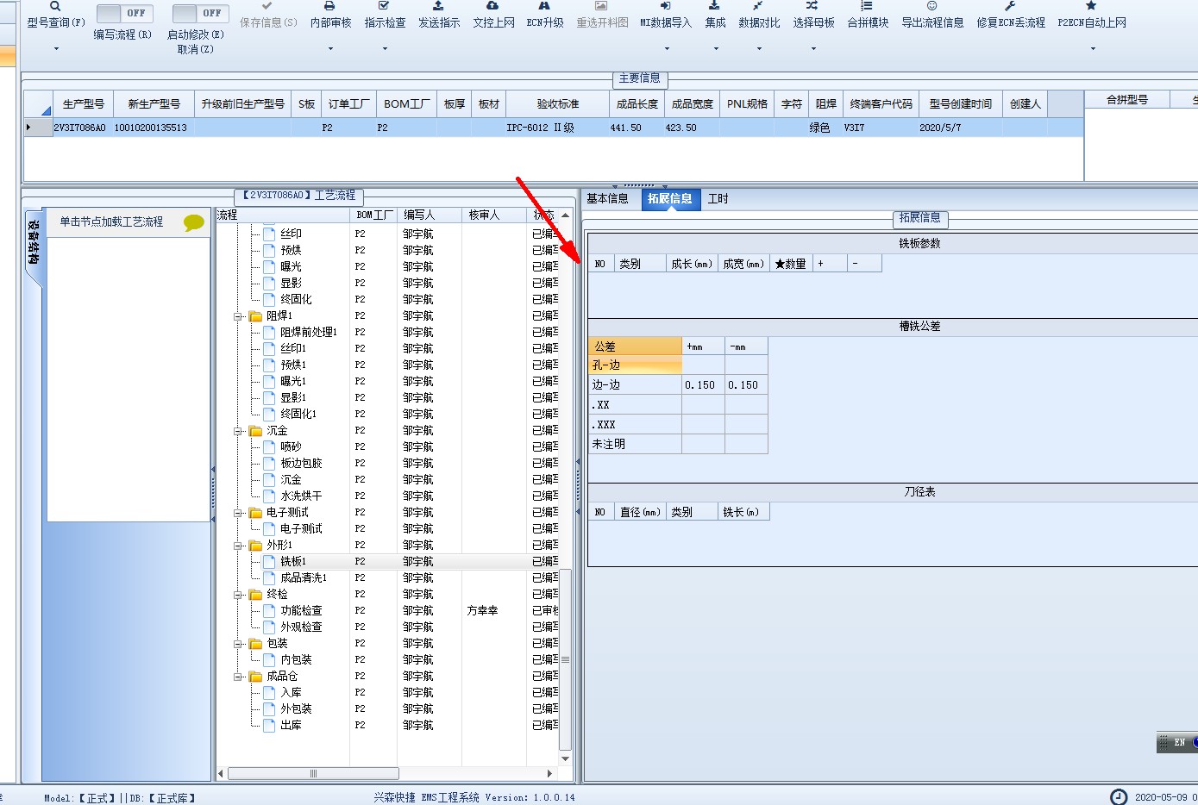Screen dimensions: 1198x805
Task: Select the 外包装 process step
Action: point(296,709)
